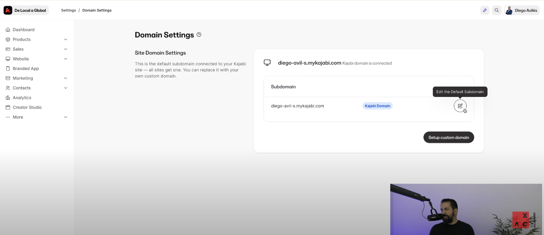
Task: Open Settings breadcrumb link
Action: [68, 10]
